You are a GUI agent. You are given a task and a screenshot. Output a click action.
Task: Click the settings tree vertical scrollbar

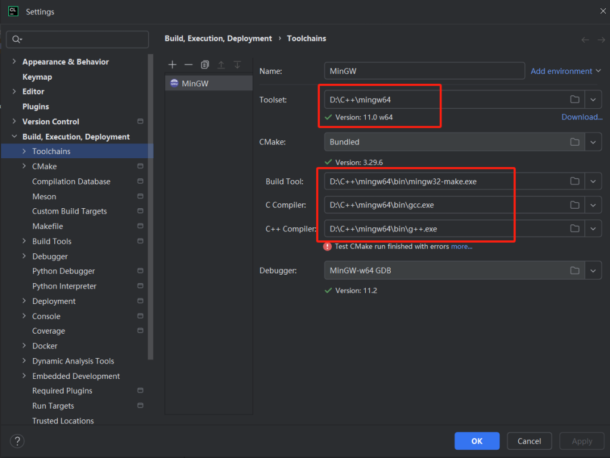tap(151, 207)
